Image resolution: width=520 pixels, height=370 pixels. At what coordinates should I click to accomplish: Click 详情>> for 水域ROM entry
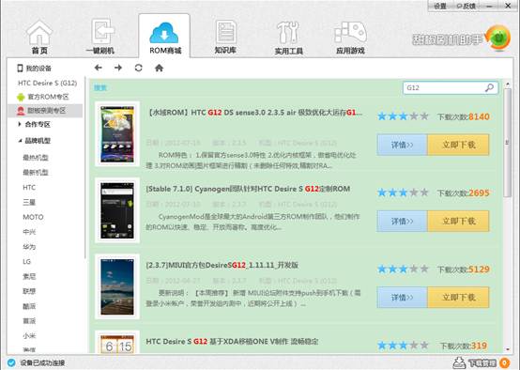pyautogui.click(x=403, y=145)
